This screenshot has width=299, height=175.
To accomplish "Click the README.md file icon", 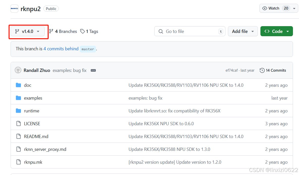I will click(x=18, y=136).
